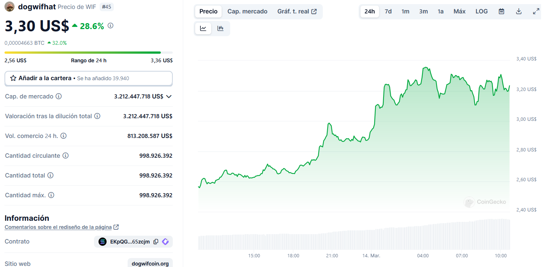553x267 pixels.
Task: Open the dogwifcoin.org website link
Action: point(150,264)
